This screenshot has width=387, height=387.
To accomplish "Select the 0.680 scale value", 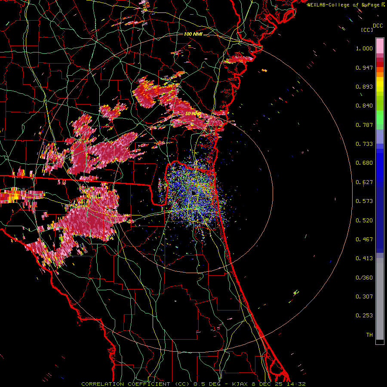I will point(364,163).
